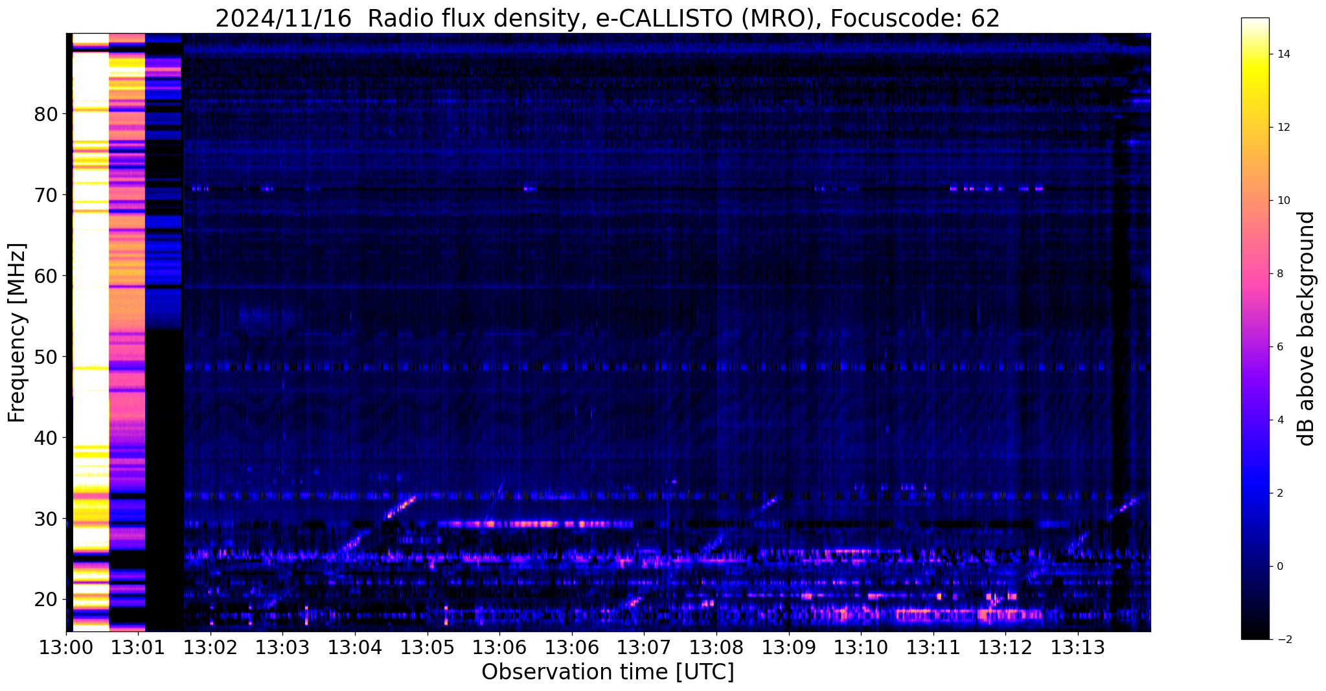1326x691 pixels.
Task: Click the 13:07 time tick label
Action: pyautogui.click(x=644, y=648)
